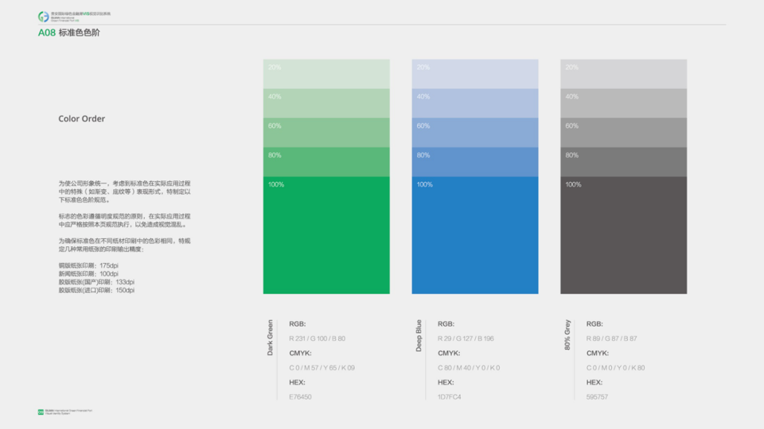
Task: Click the 1D7FC4 hex value
Action: pyautogui.click(x=450, y=396)
